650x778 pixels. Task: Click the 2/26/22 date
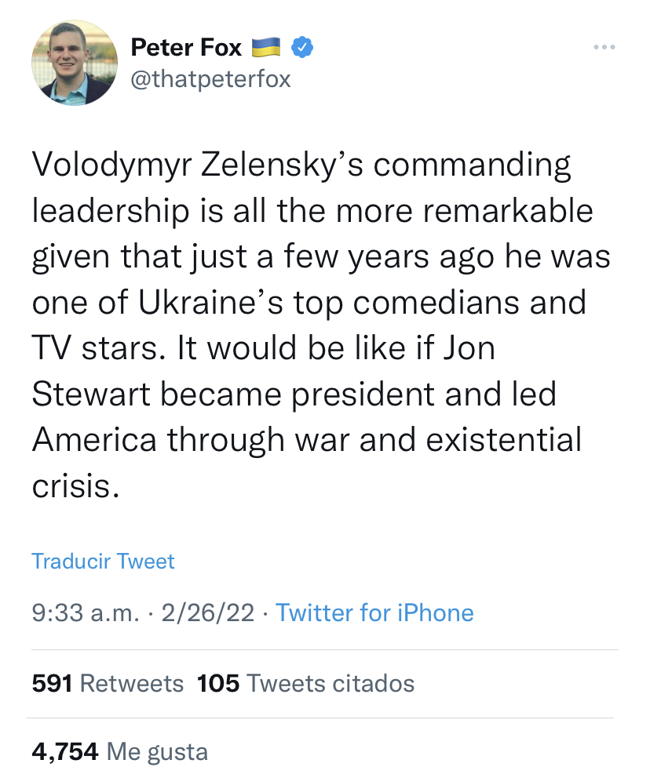(x=207, y=613)
